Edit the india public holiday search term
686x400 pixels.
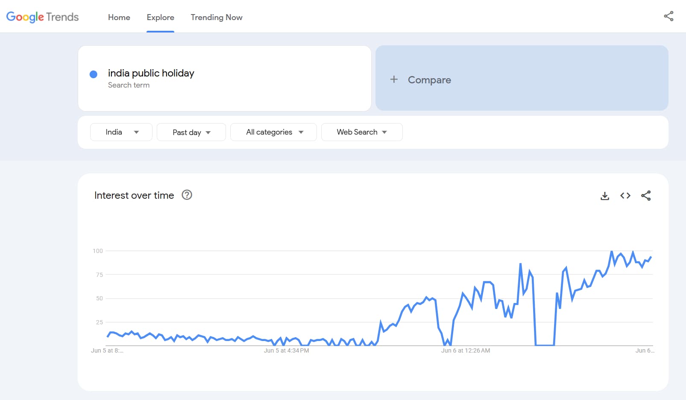point(151,74)
